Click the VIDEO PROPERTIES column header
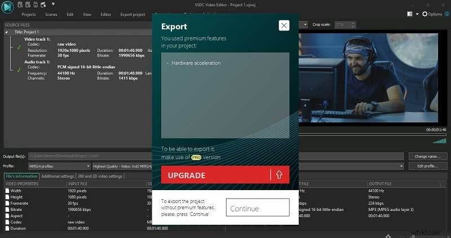 [35, 184]
